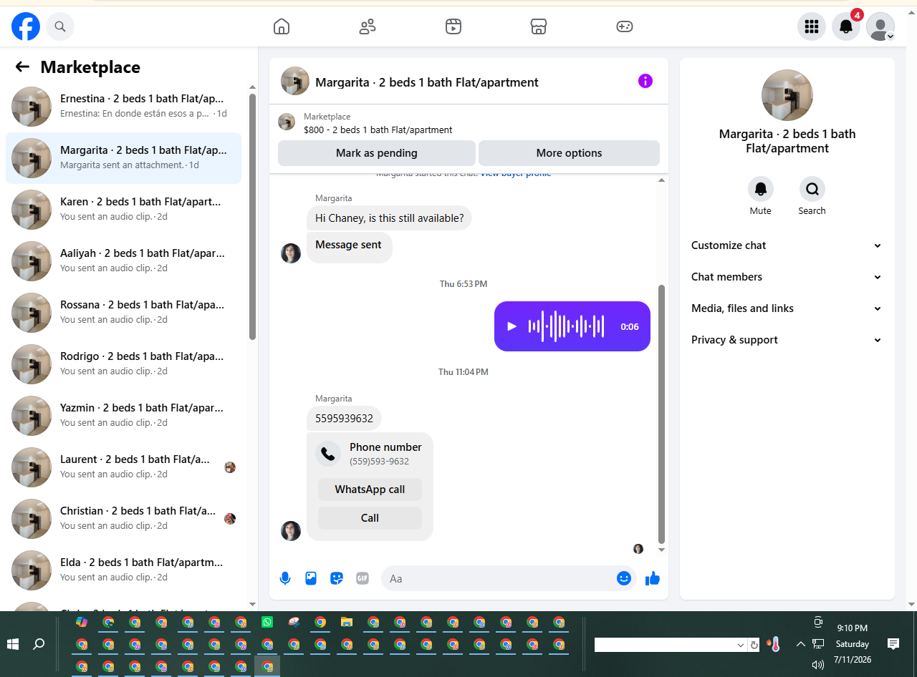
Task: Open the Yazmin conversation
Action: [123, 416]
